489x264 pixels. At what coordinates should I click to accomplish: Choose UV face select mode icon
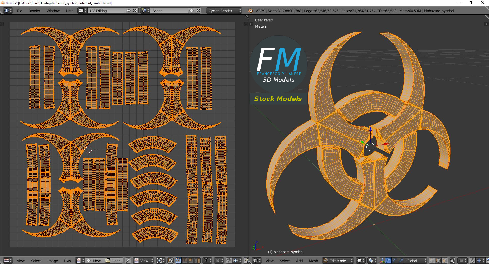click(x=191, y=261)
